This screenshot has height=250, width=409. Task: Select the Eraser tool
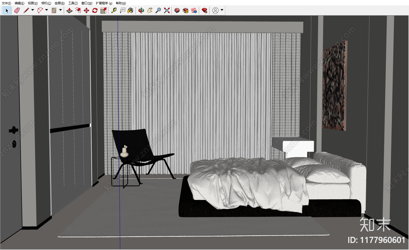[x=17, y=10]
